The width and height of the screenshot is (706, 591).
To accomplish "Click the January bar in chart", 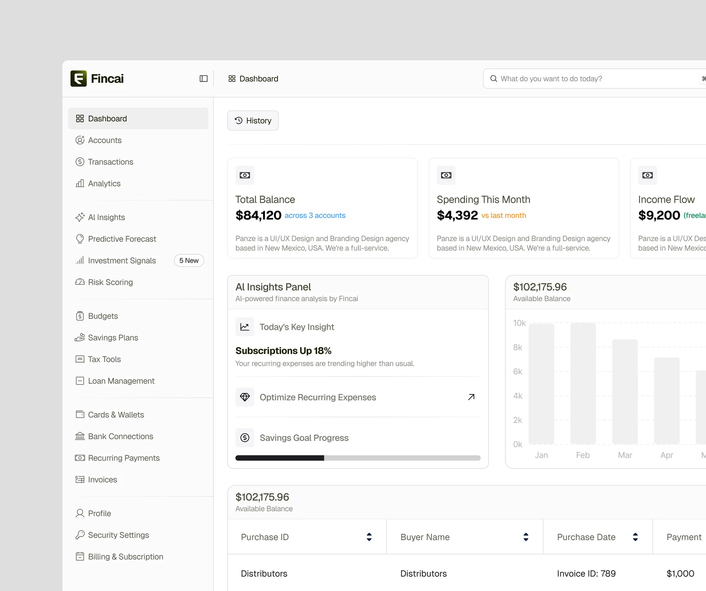I will point(541,384).
